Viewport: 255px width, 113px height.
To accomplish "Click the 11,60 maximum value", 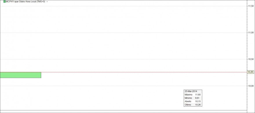I will click(198, 95).
